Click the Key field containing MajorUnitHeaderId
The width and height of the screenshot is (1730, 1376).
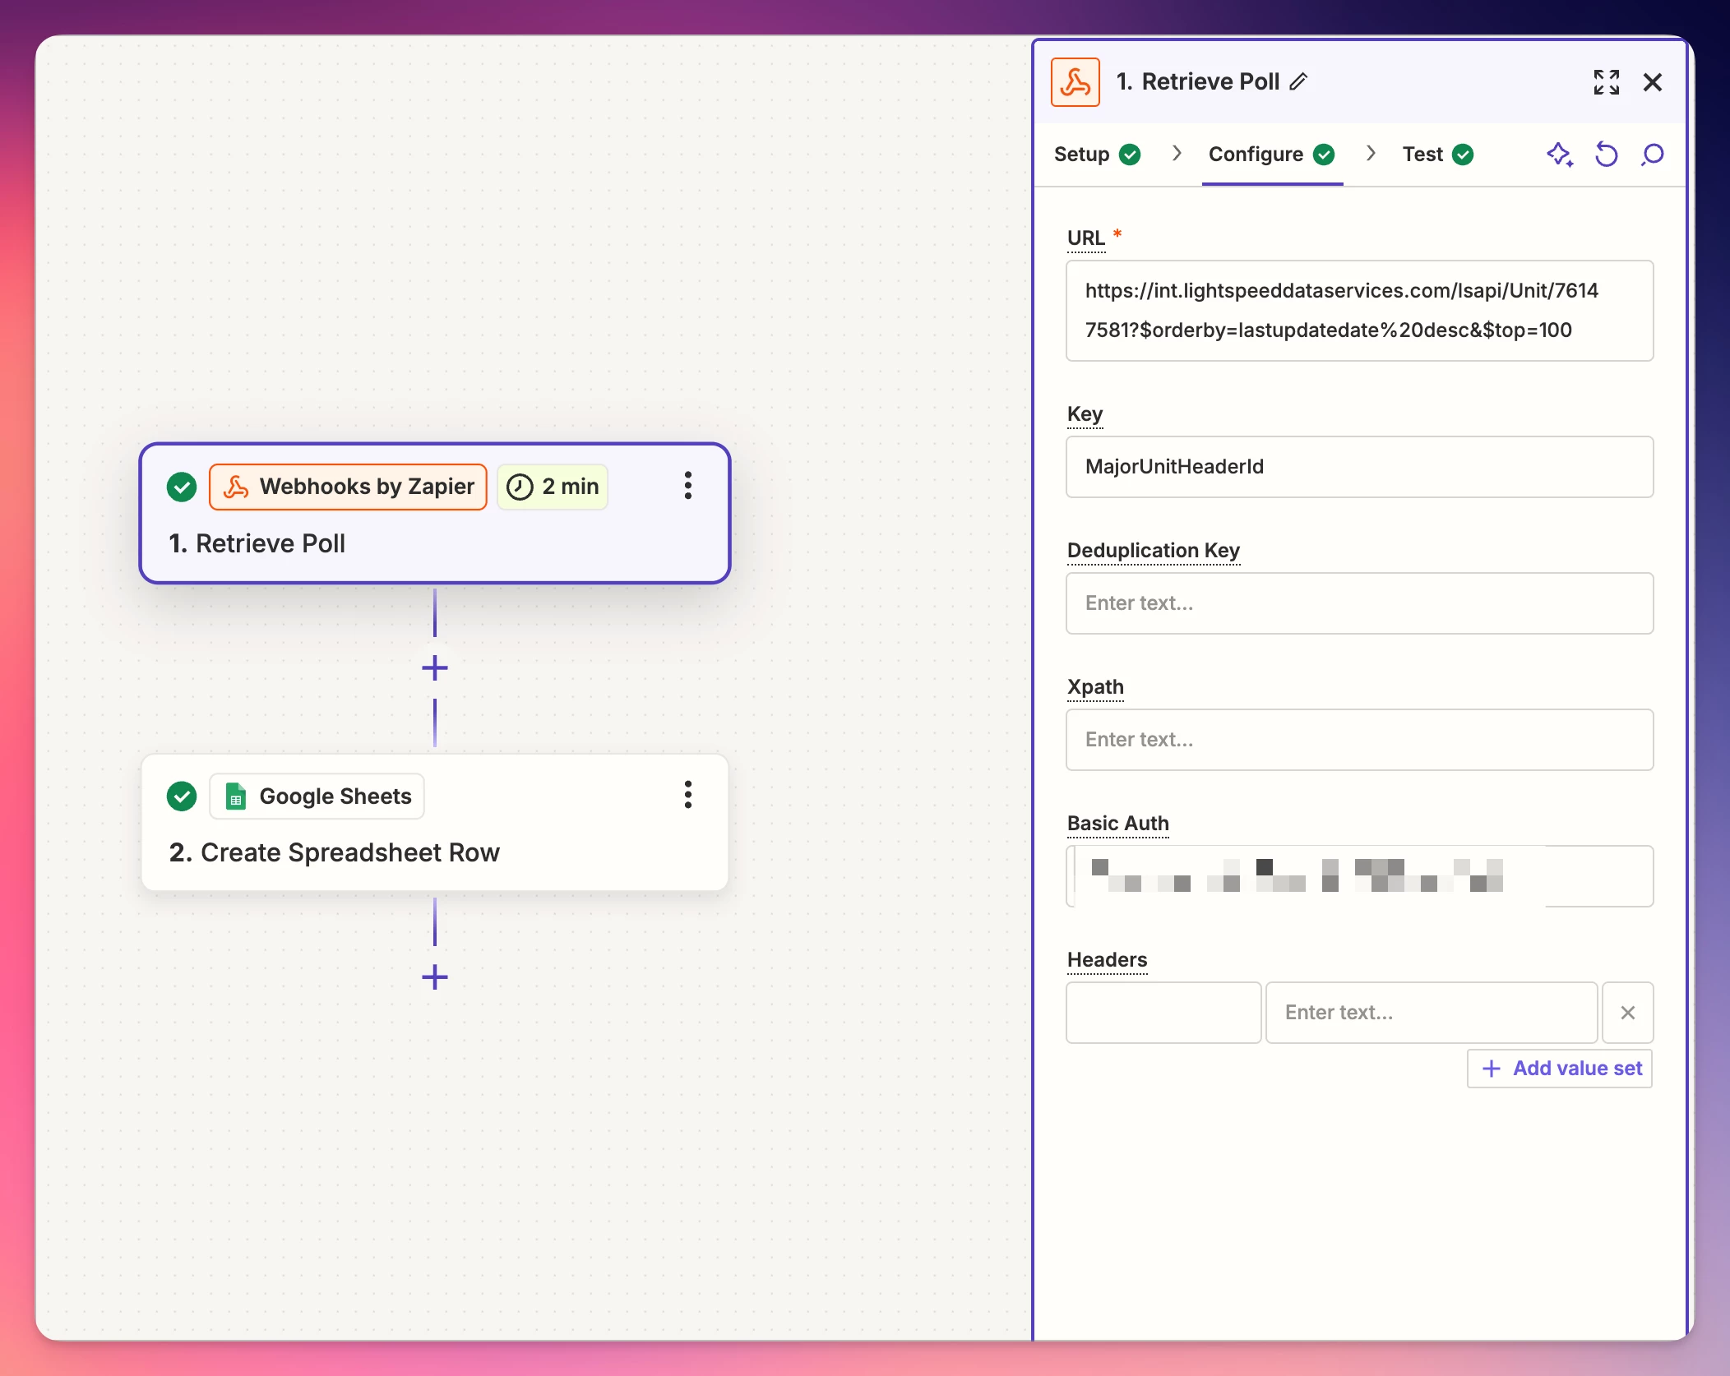pos(1358,467)
